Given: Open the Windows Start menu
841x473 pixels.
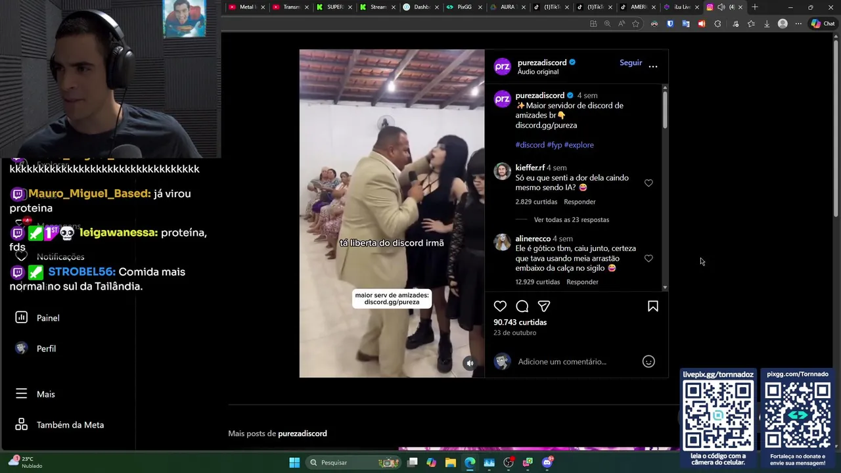Looking at the screenshot, I should click(x=294, y=462).
